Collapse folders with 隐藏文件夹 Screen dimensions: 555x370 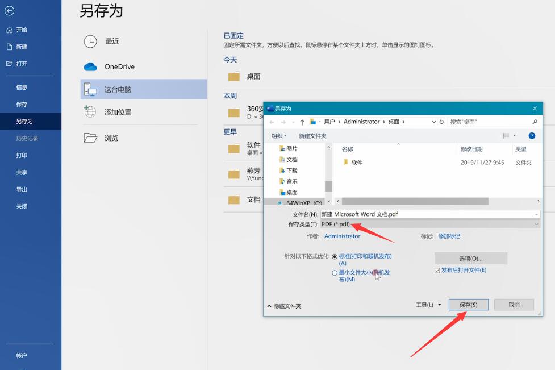tap(284, 306)
